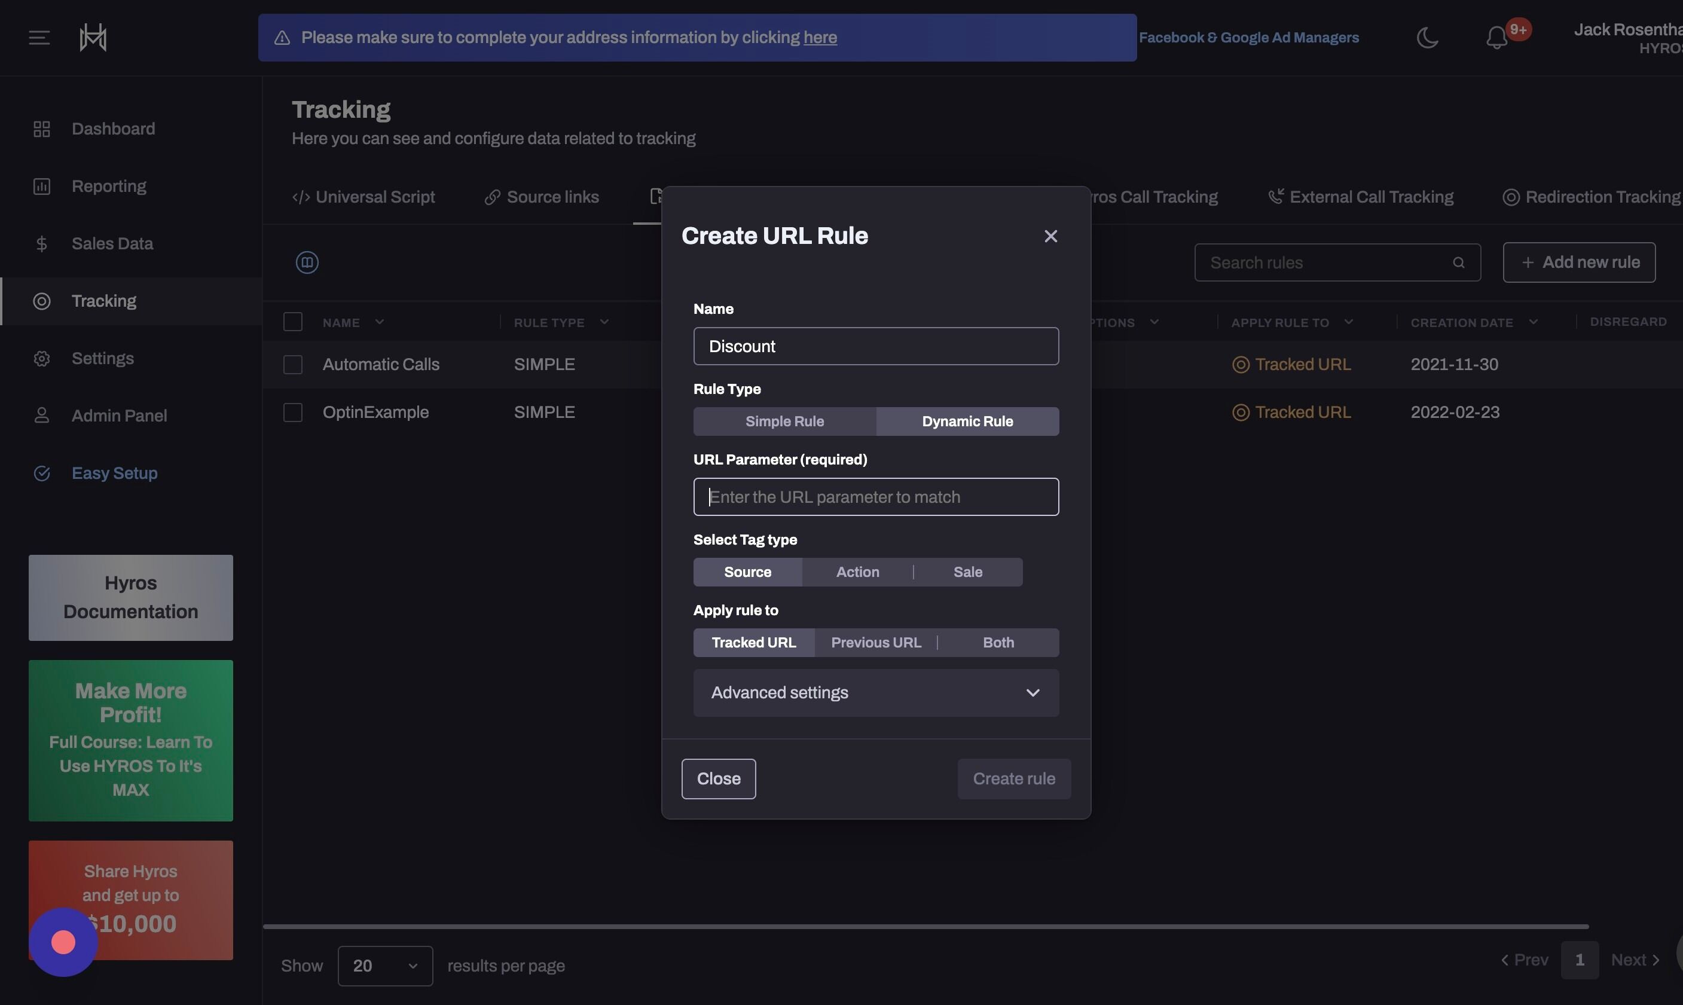Open the External Call Tracking tab

pos(1361,197)
